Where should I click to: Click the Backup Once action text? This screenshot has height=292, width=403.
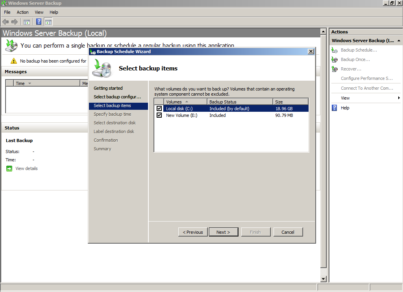(355, 60)
